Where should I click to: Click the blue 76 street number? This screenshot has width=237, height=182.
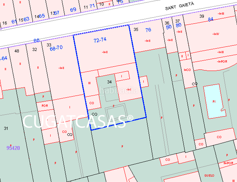pos(148,30)
